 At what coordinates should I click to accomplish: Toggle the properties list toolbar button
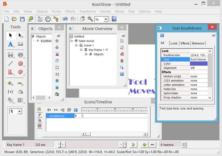click(x=40, y=19)
